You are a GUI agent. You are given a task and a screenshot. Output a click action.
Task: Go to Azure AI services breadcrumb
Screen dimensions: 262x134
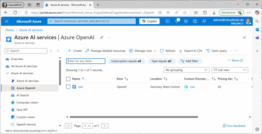(31, 30)
